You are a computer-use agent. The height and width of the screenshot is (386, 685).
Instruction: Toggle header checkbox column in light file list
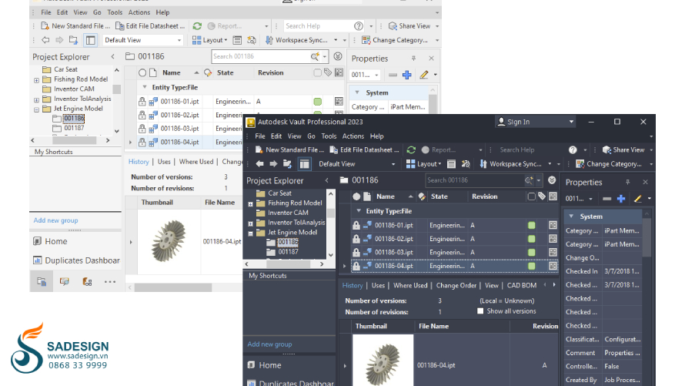(318, 73)
